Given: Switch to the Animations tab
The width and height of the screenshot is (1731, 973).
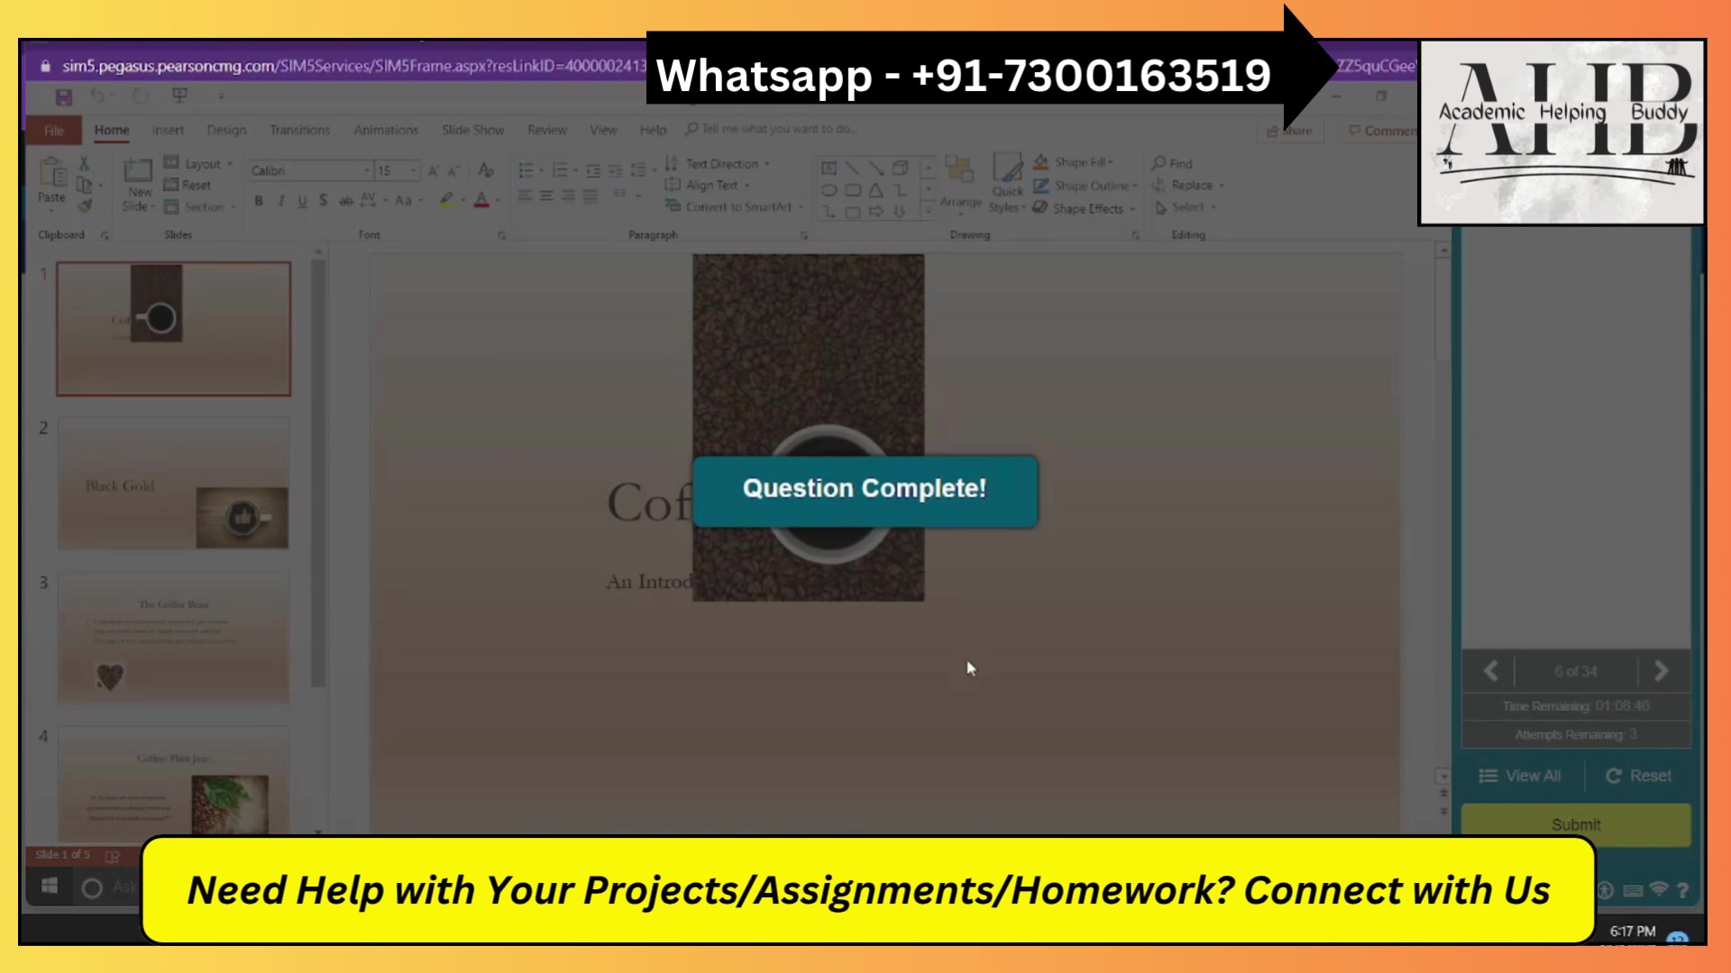Looking at the screenshot, I should pos(386,130).
